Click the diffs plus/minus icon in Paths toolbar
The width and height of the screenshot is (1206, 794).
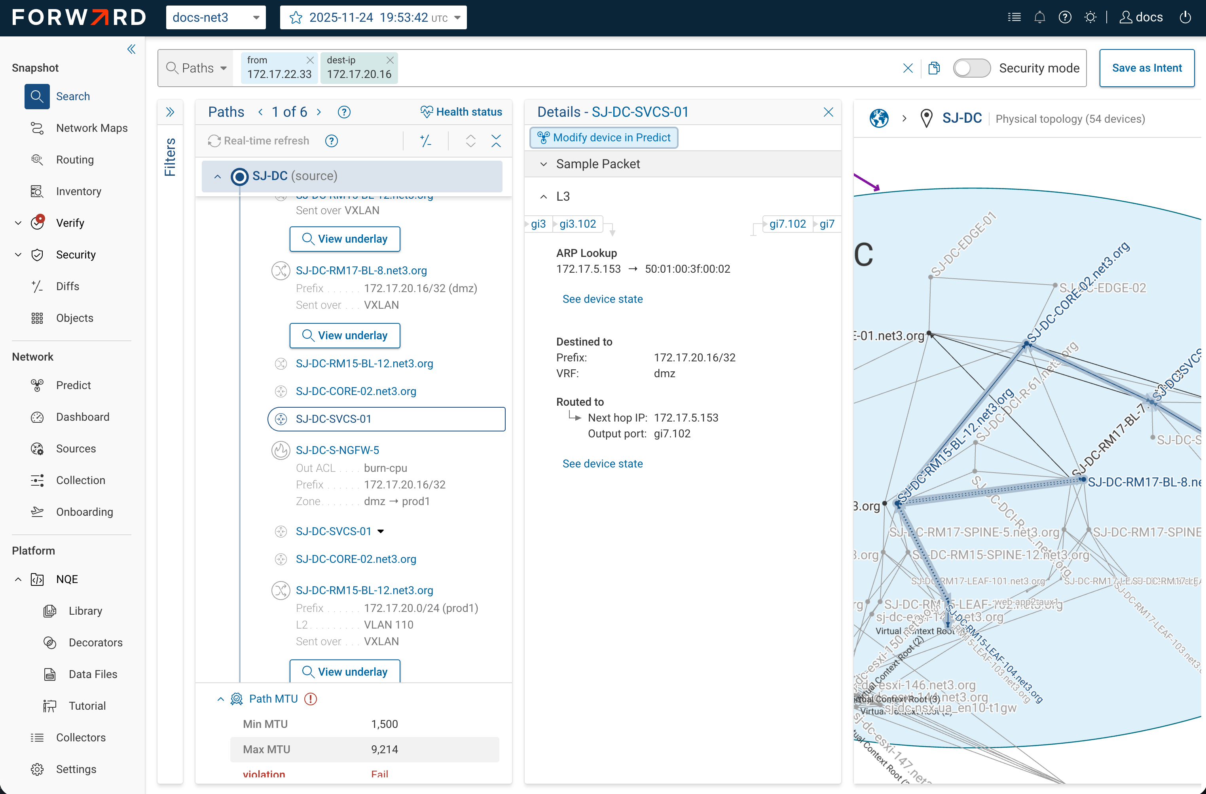pos(426,141)
